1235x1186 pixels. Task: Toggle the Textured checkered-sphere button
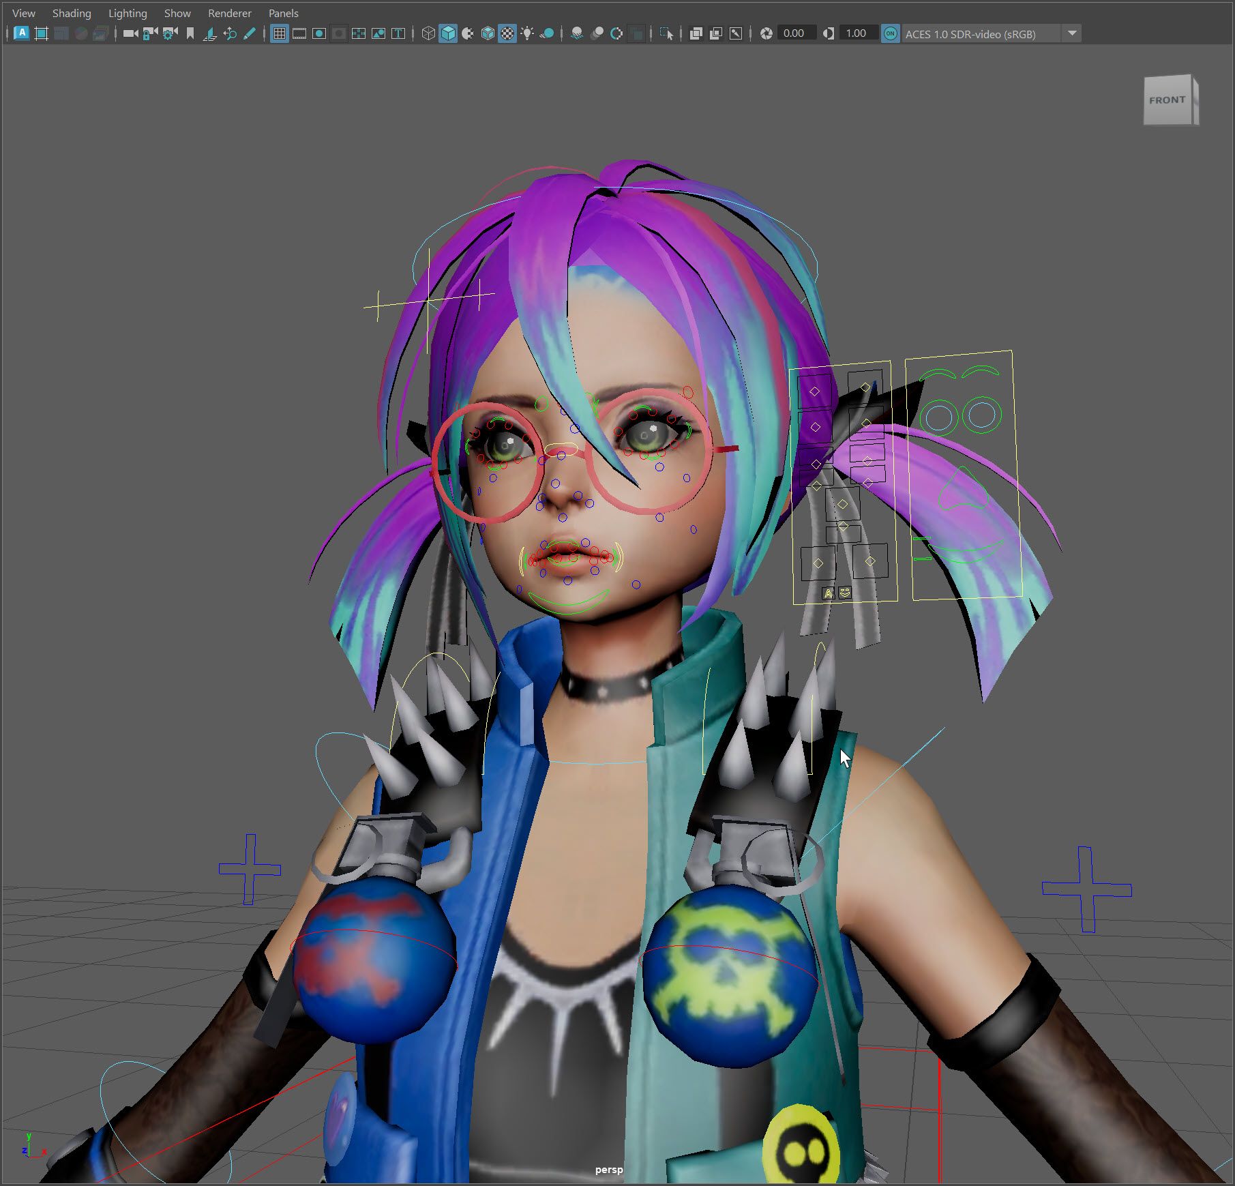click(x=507, y=33)
